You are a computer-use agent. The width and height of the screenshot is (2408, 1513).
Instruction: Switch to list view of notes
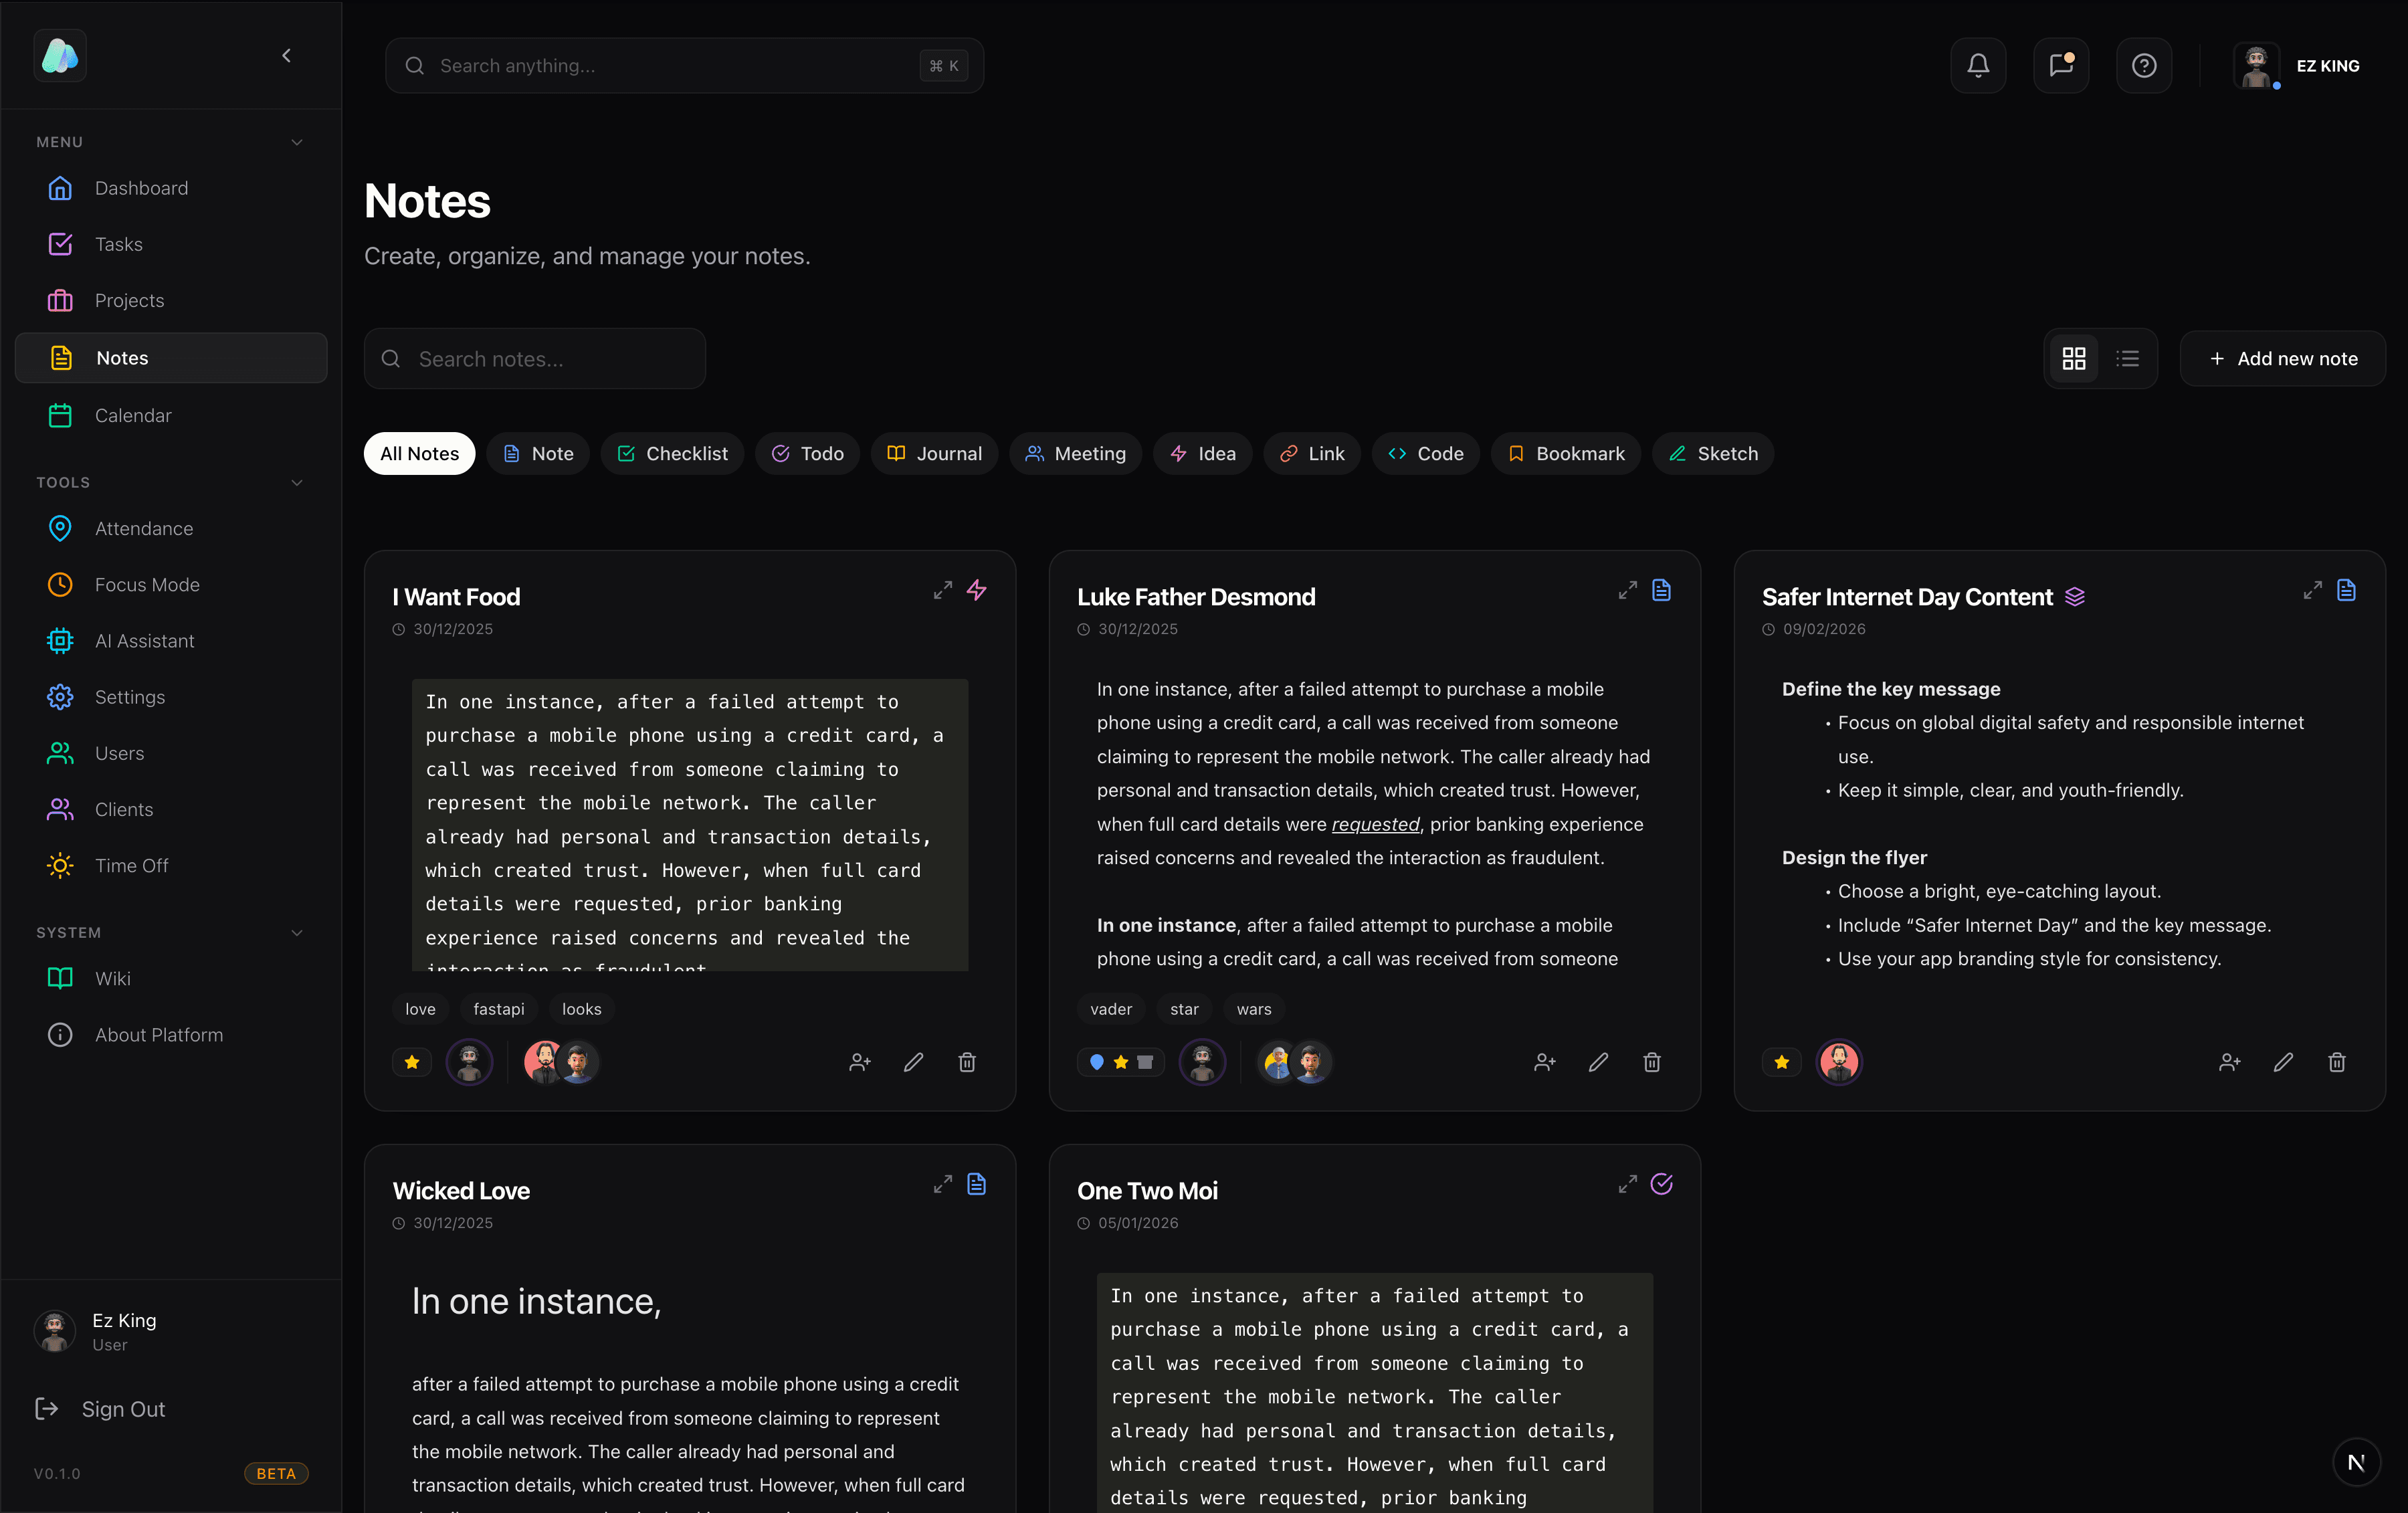2127,359
